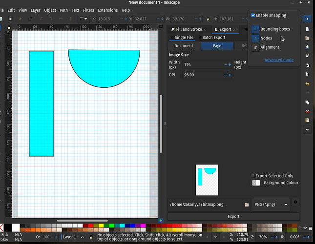Close the Fill and Stroke tab

(205, 29)
